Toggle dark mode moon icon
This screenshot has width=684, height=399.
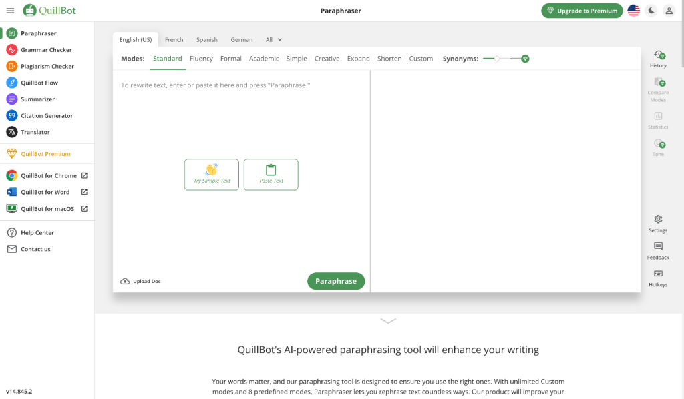651,11
